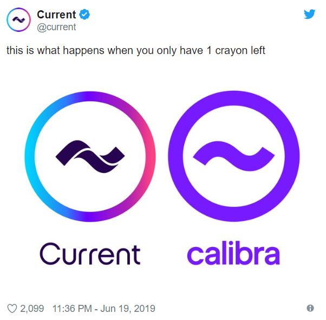Click the Current profile avatar

point(19,19)
